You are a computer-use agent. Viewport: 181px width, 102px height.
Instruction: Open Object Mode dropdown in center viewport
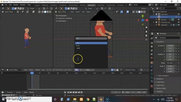click(62, 12)
